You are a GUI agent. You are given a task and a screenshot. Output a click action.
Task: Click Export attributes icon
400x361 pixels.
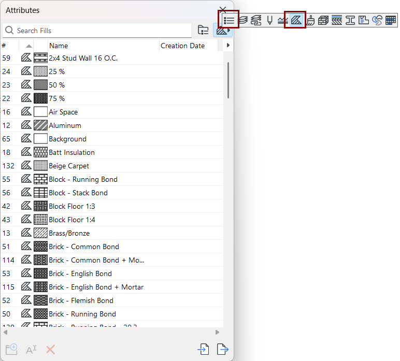coord(222,349)
